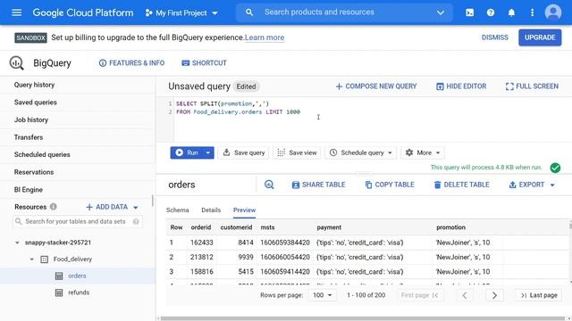This screenshot has height=321, width=572.
Task: Open Job history
Action: (31, 119)
